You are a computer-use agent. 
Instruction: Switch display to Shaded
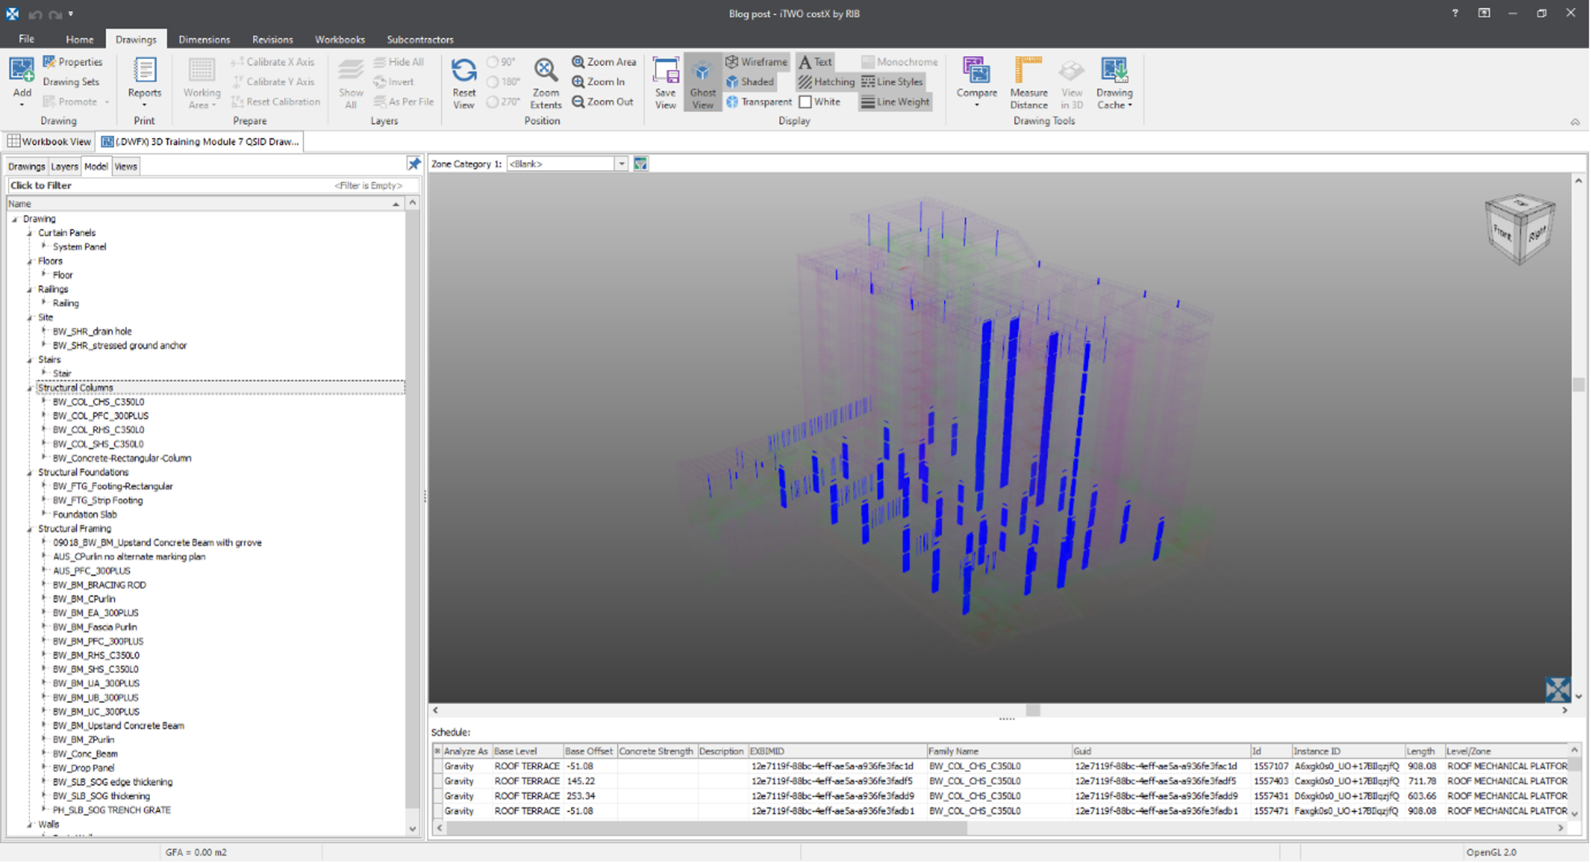click(x=750, y=82)
